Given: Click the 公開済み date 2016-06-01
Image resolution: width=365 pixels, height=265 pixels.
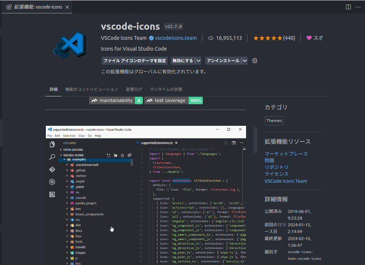Looking at the screenshot, I should pos(299,215).
